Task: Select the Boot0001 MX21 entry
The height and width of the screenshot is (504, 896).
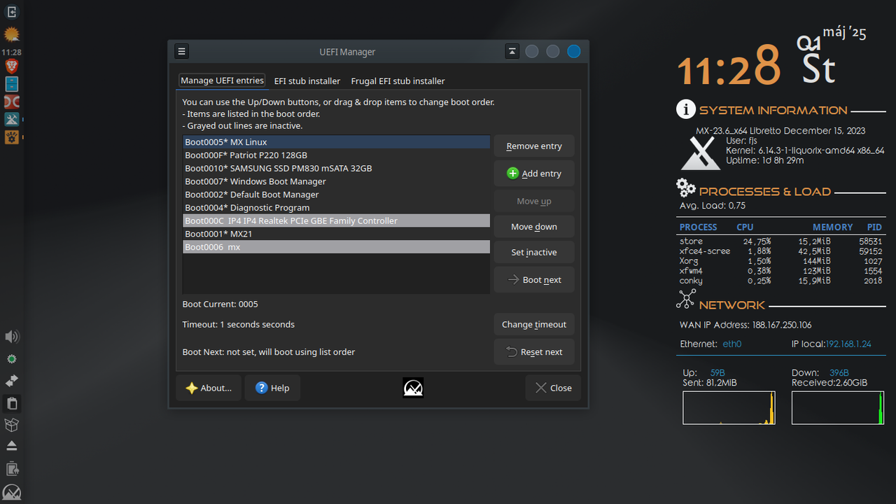Action: [337, 234]
